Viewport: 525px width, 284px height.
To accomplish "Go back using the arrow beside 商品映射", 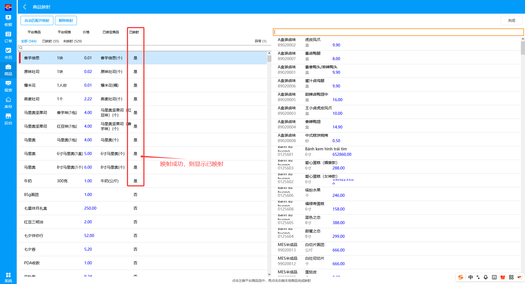I will point(25,7).
